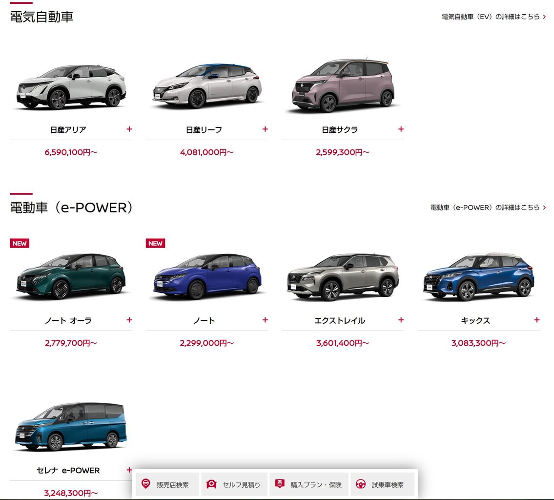554x500 pixels.
Task: Open 電動車（e-POWER）の詳細はこちら link
Action: click(488, 208)
